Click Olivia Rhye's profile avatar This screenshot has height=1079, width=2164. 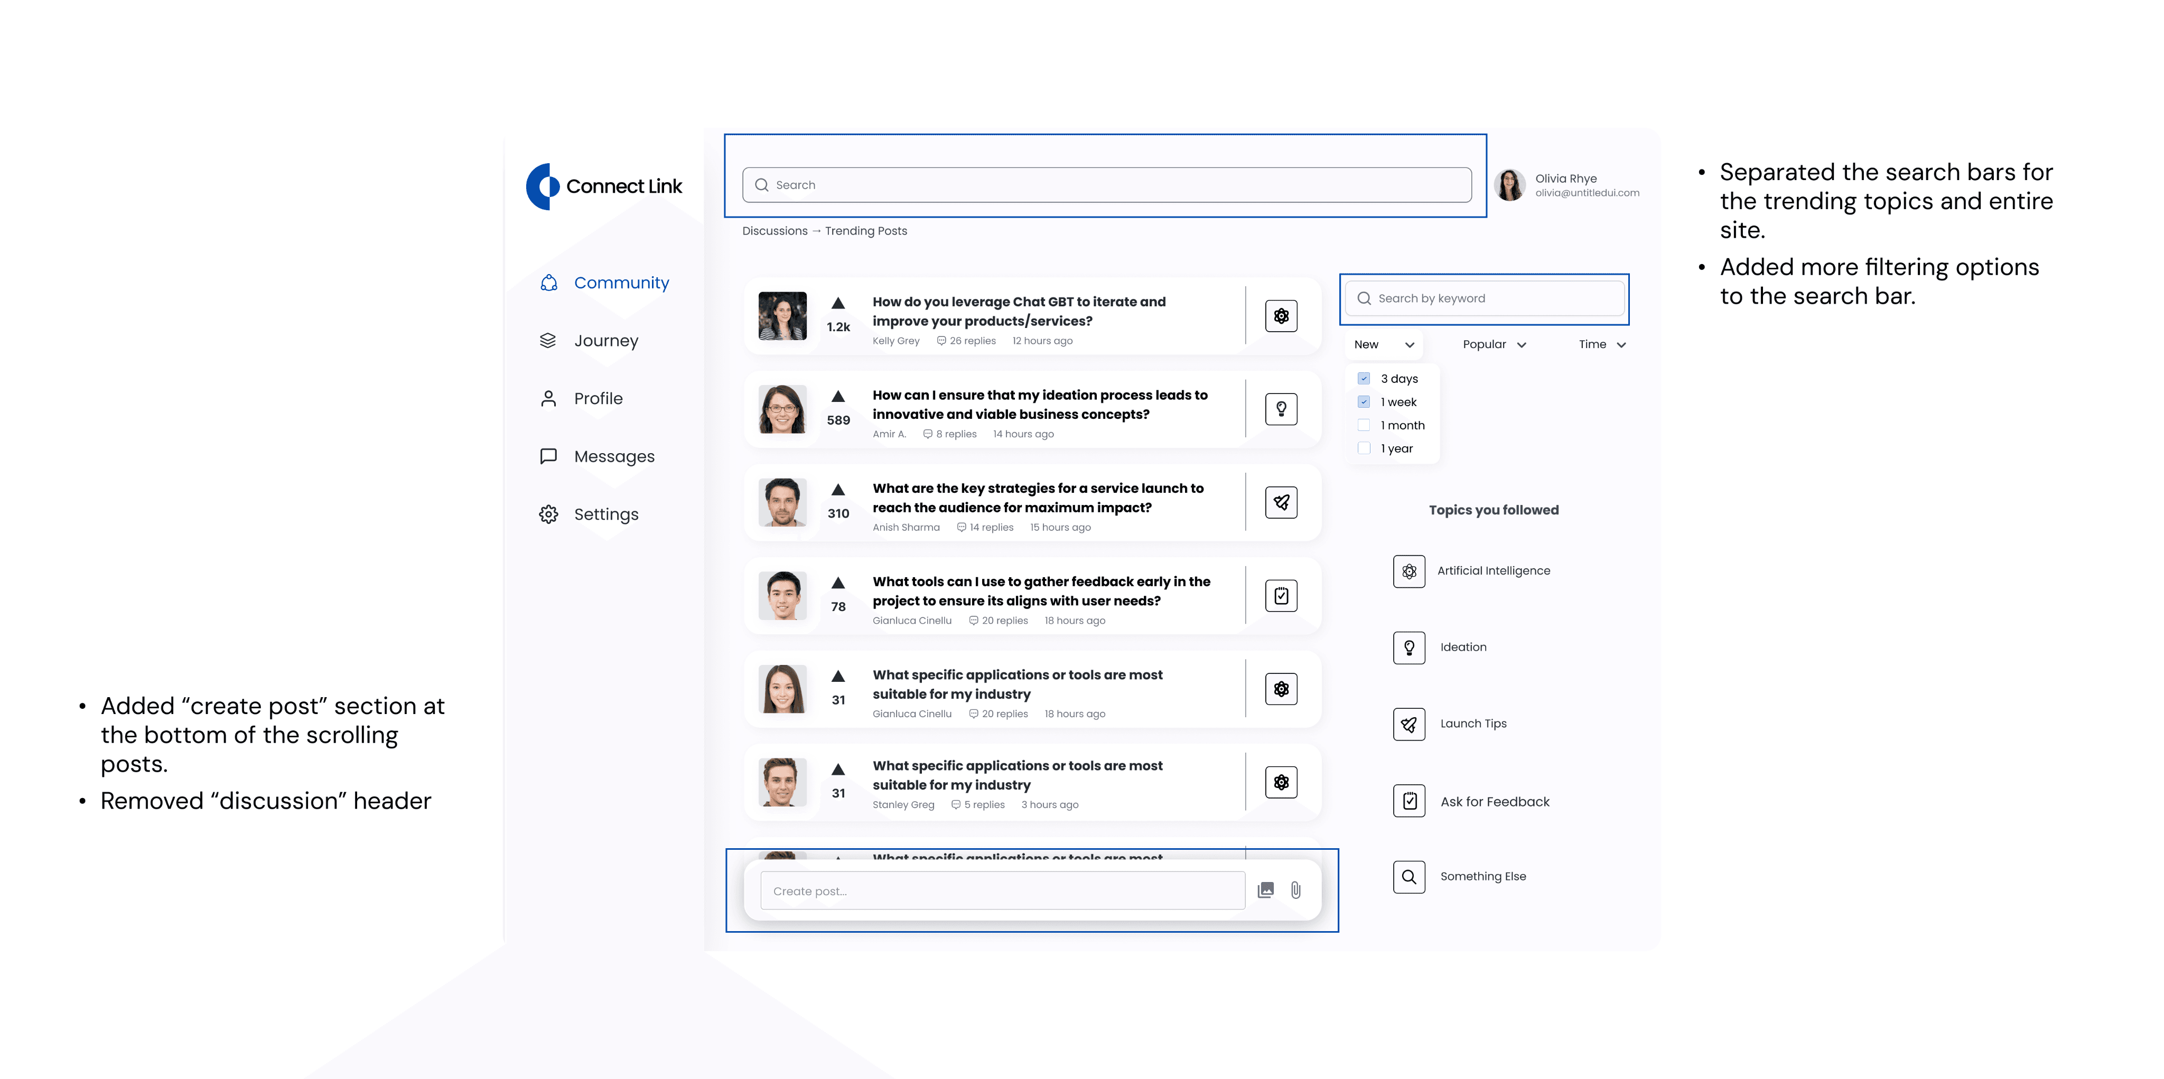point(1509,185)
